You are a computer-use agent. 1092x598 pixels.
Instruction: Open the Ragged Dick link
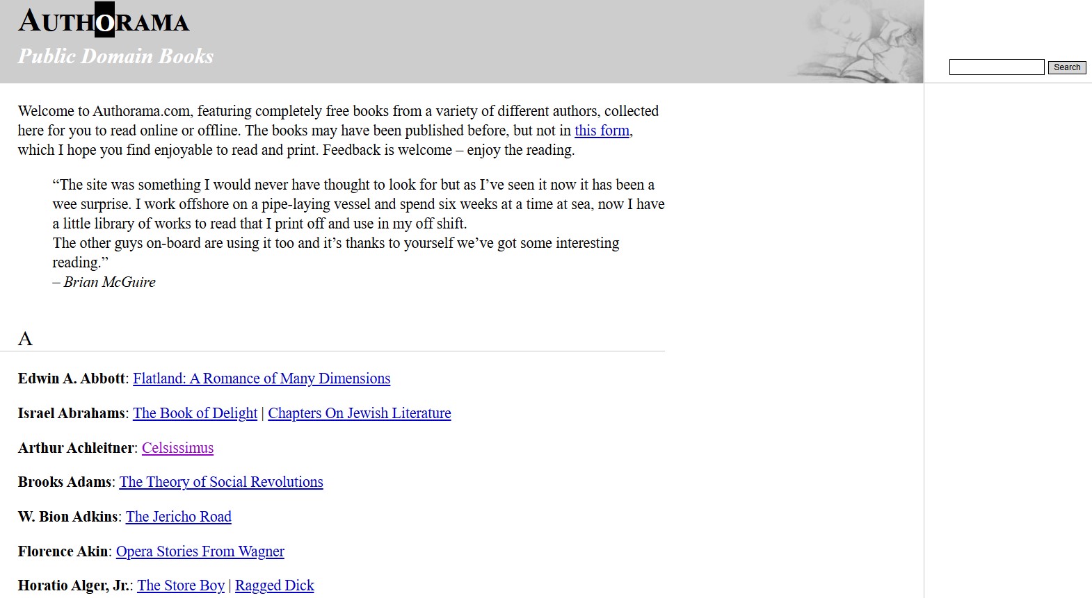(x=275, y=585)
